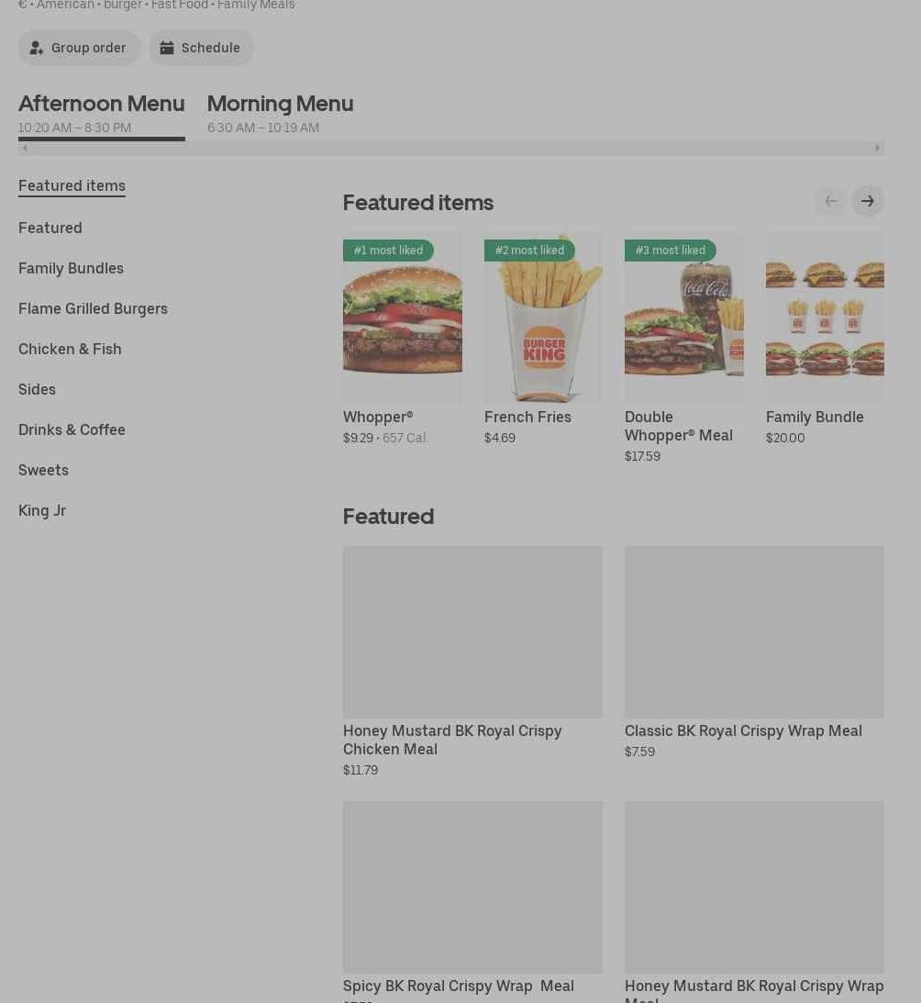The height and width of the screenshot is (1003, 921).
Task: Open the Whopper item image
Action: click(x=403, y=318)
